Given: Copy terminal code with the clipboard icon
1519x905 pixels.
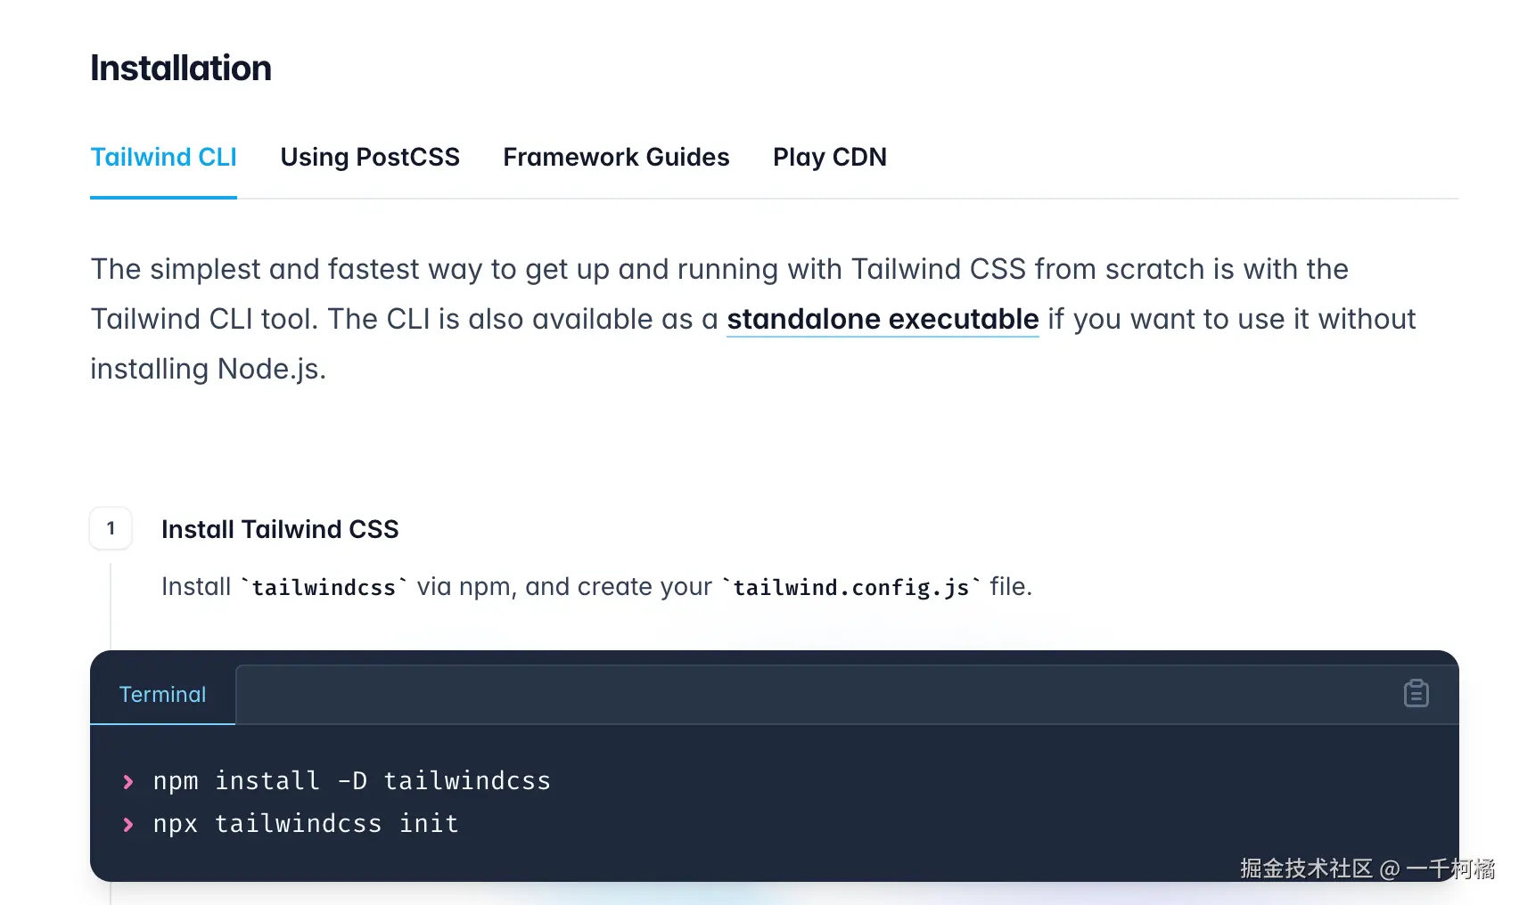Looking at the screenshot, I should (1416, 693).
